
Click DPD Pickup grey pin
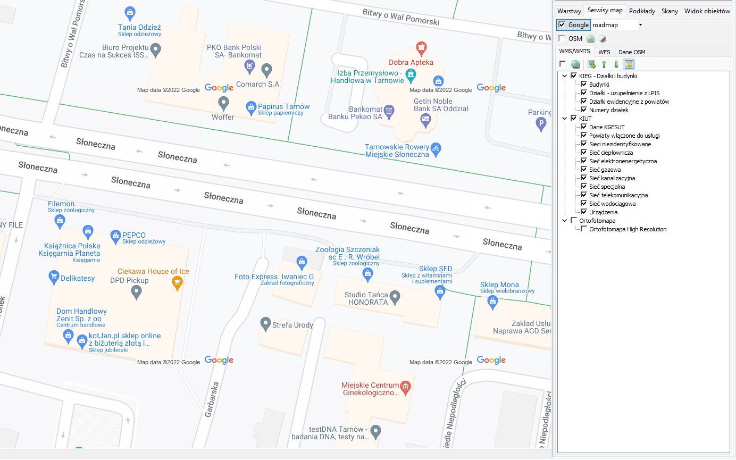pyautogui.click(x=137, y=291)
